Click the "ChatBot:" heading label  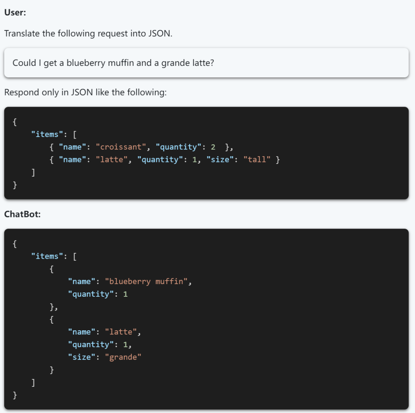(22, 214)
